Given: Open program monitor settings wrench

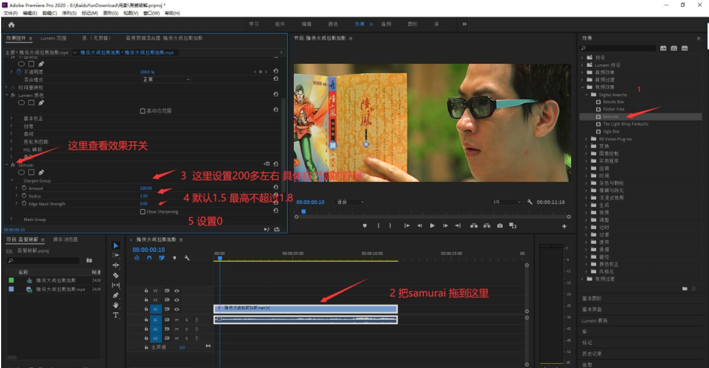Looking at the screenshot, I should 530,202.
